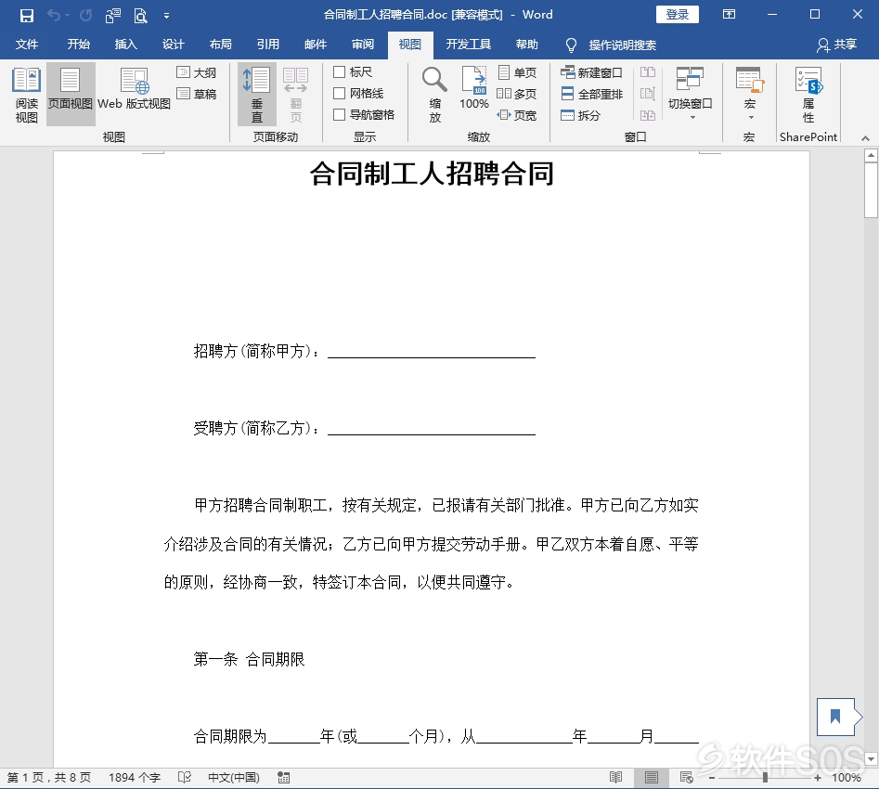Open word count via 1894 个字

pyautogui.click(x=135, y=777)
